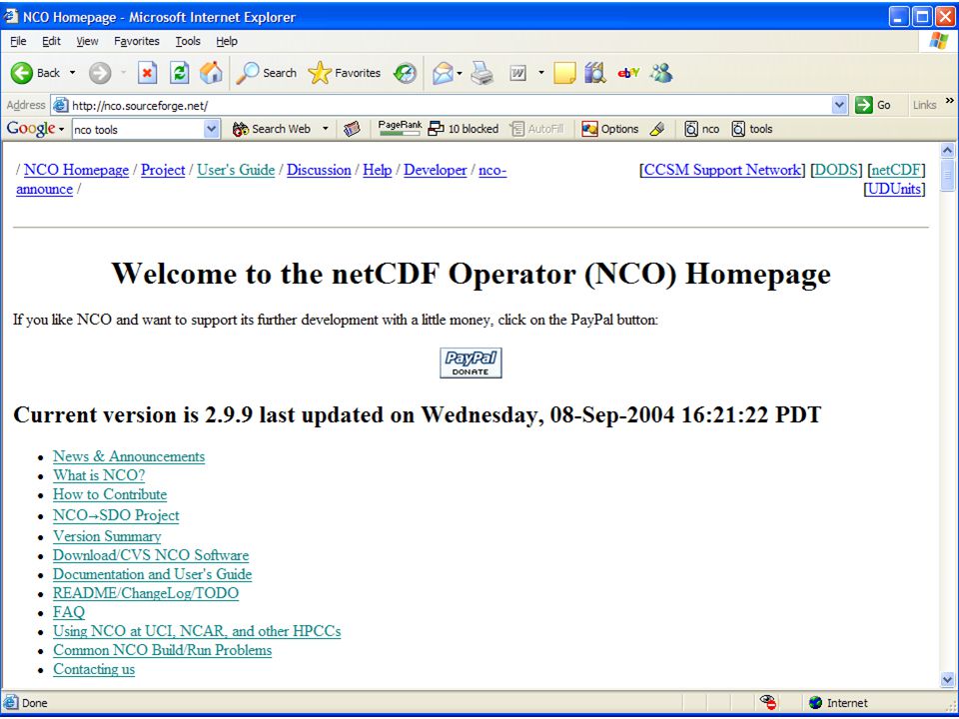Open the Contacting us link
This screenshot has height=719, width=959.
pyautogui.click(x=94, y=669)
